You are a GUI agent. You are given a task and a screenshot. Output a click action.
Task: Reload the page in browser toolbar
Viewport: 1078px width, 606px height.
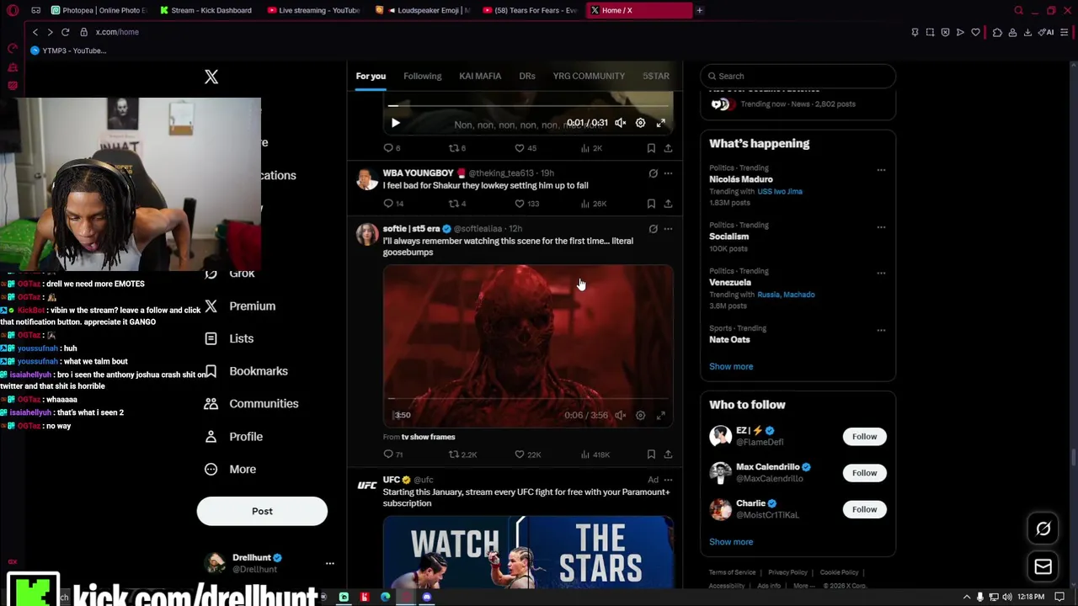tap(65, 32)
